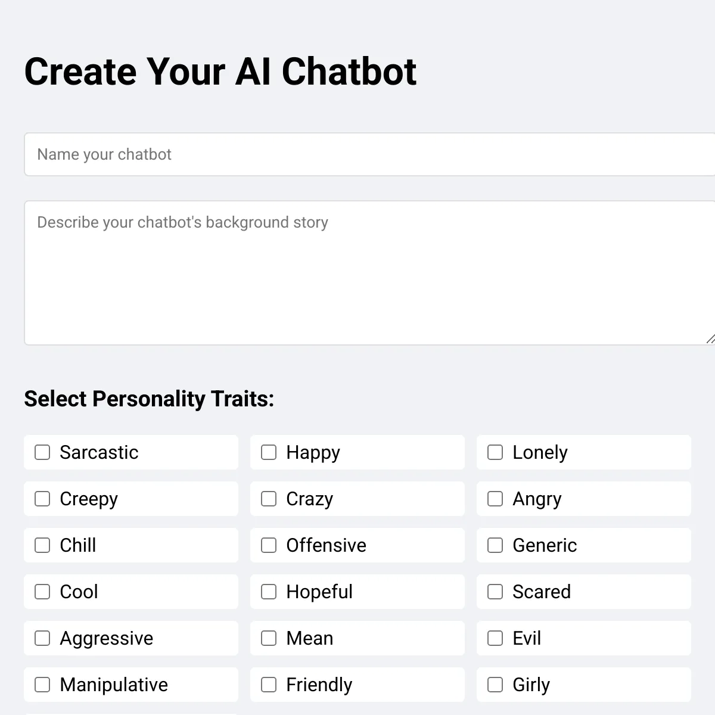Viewport: 715px width, 715px height.
Task: Tick the Evil checkbox
Action: pyautogui.click(x=495, y=638)
